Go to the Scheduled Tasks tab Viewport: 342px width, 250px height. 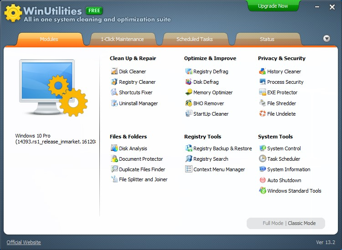[x=195, y=39]
